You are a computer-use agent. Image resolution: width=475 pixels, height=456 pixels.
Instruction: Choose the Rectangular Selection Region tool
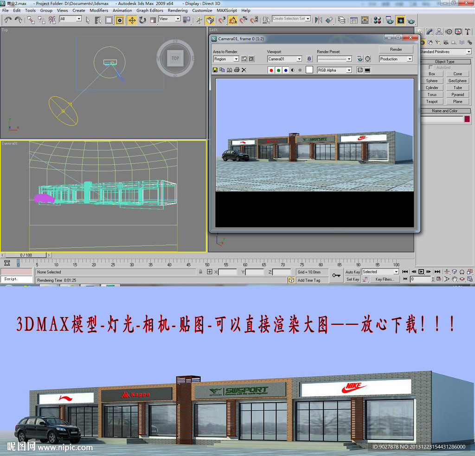point(109,20)
